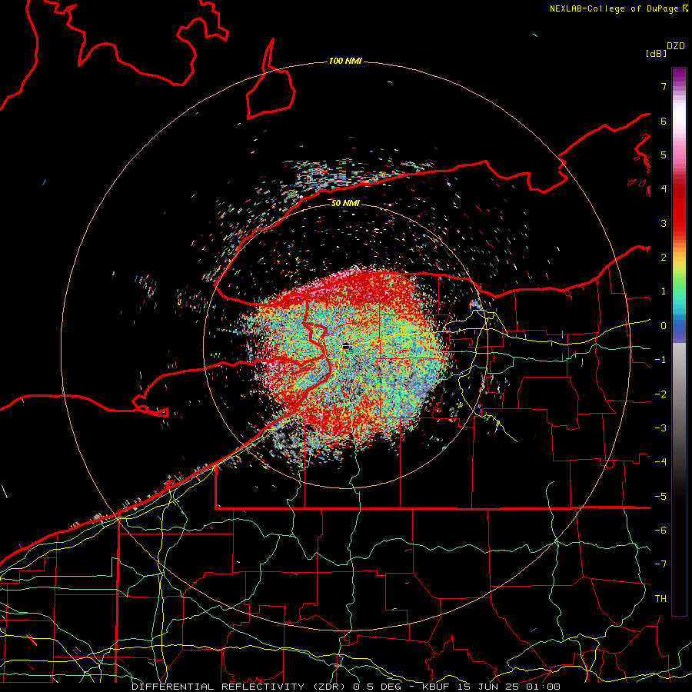Click the ZDR color scale bar
The image size is (692, 692).
click(679, 341)
